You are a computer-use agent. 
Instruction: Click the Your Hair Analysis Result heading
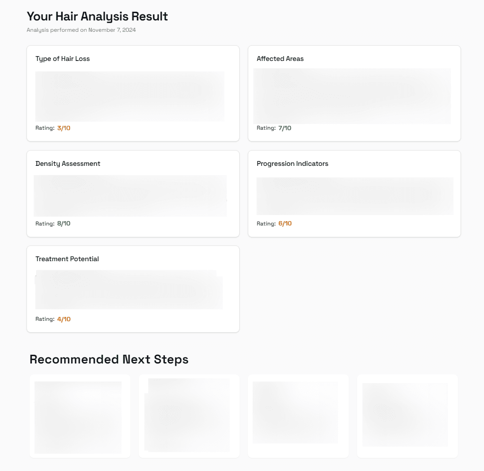pyautogui.click(x=97, y=17)
